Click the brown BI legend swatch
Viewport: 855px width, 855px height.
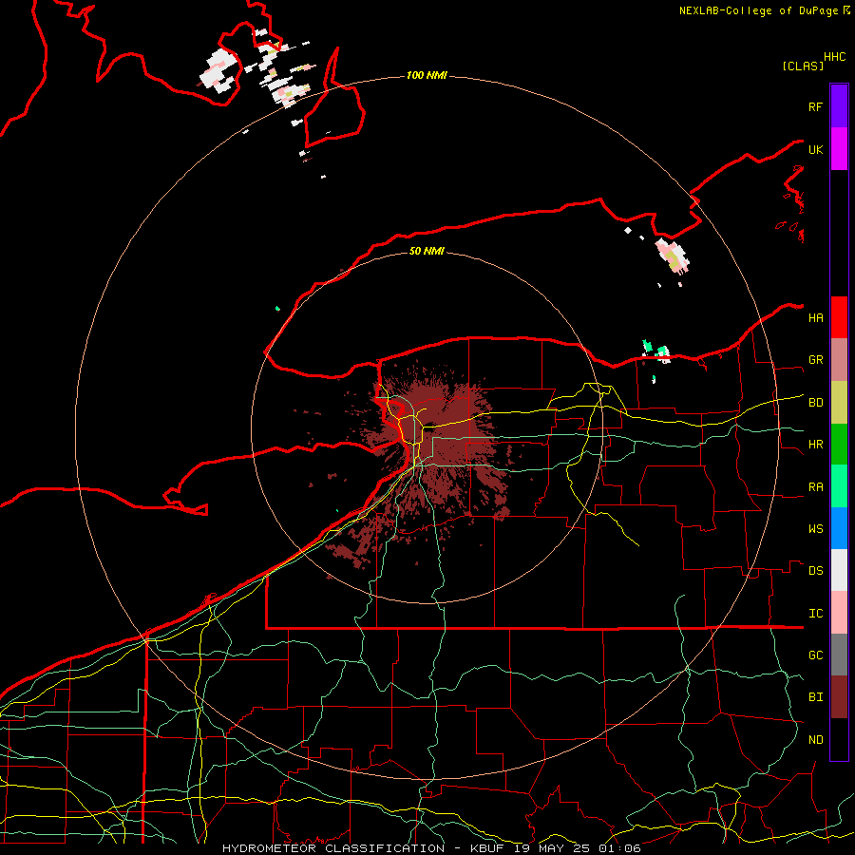(839, 697)
